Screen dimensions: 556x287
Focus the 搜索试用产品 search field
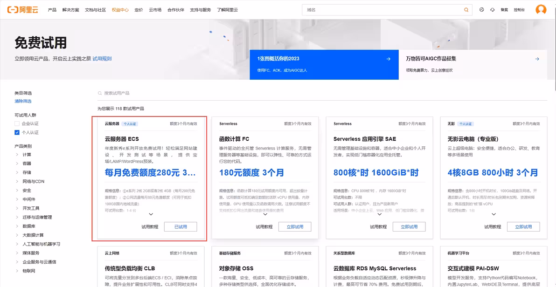point(323,93)
